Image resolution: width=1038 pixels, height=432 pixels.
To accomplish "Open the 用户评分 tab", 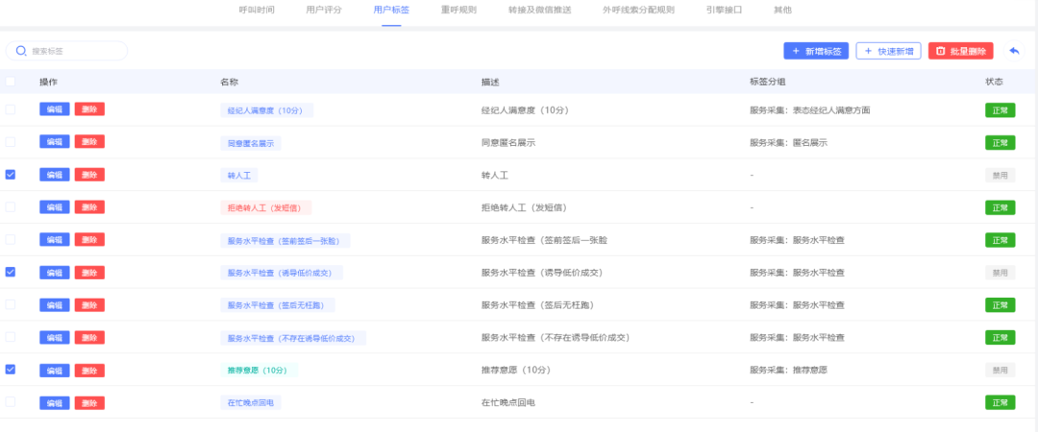I will tap(325, 10).
